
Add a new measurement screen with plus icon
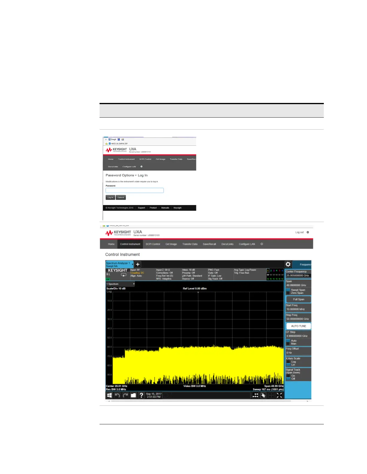point(138,264)
